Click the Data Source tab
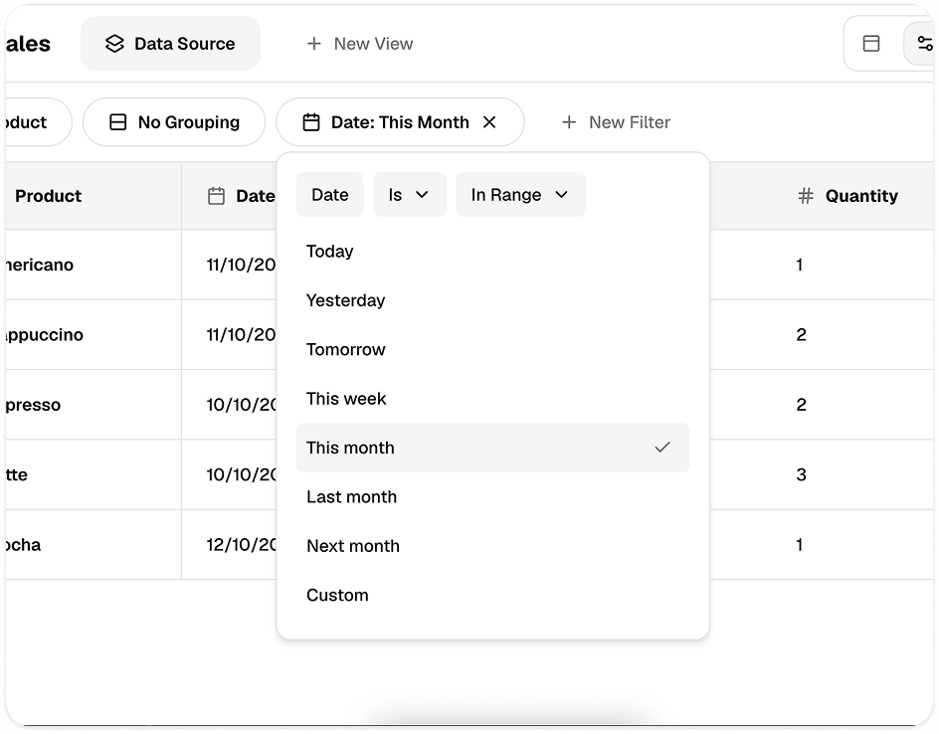939x734 pixels. 171,44
